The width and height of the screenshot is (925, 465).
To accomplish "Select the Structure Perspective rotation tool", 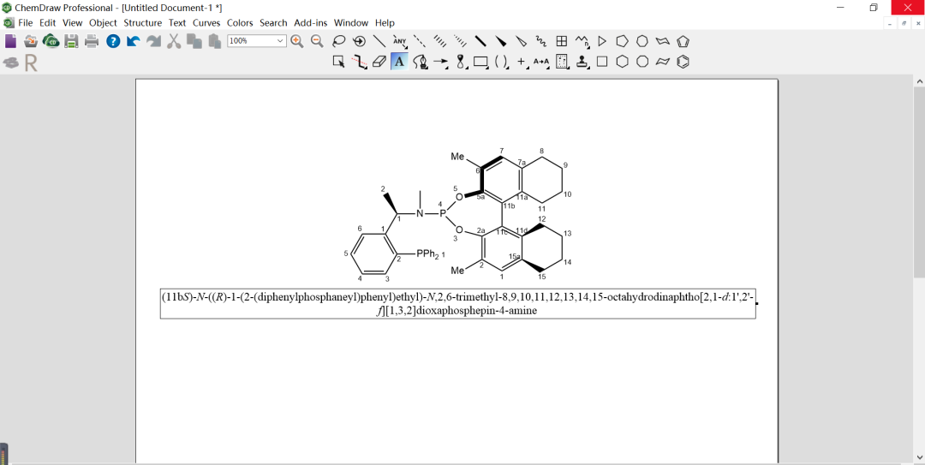I will tap(359, 41).
